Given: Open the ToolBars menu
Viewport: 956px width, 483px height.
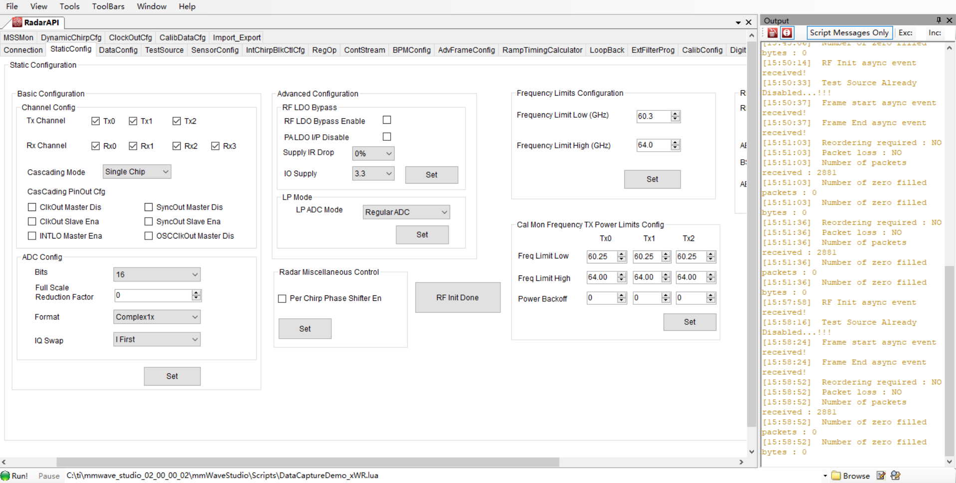Looking at the screenshot, I should (x=108, y=6).
